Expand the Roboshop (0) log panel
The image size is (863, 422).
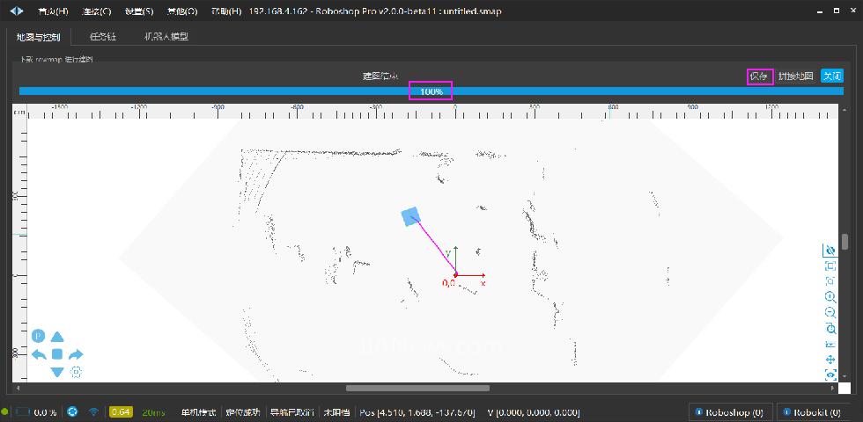(x=729, y=411)
